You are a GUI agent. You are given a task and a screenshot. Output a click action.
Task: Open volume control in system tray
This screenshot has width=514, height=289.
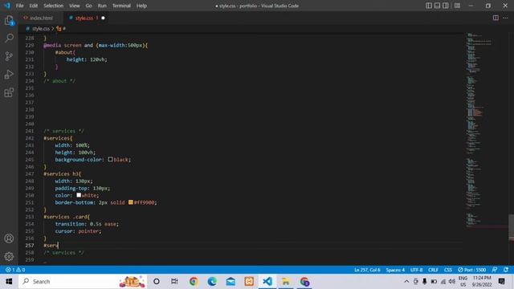click(x=452, y=282)
